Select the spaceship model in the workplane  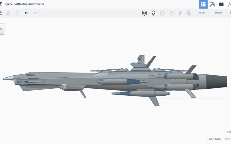(115, 80)
